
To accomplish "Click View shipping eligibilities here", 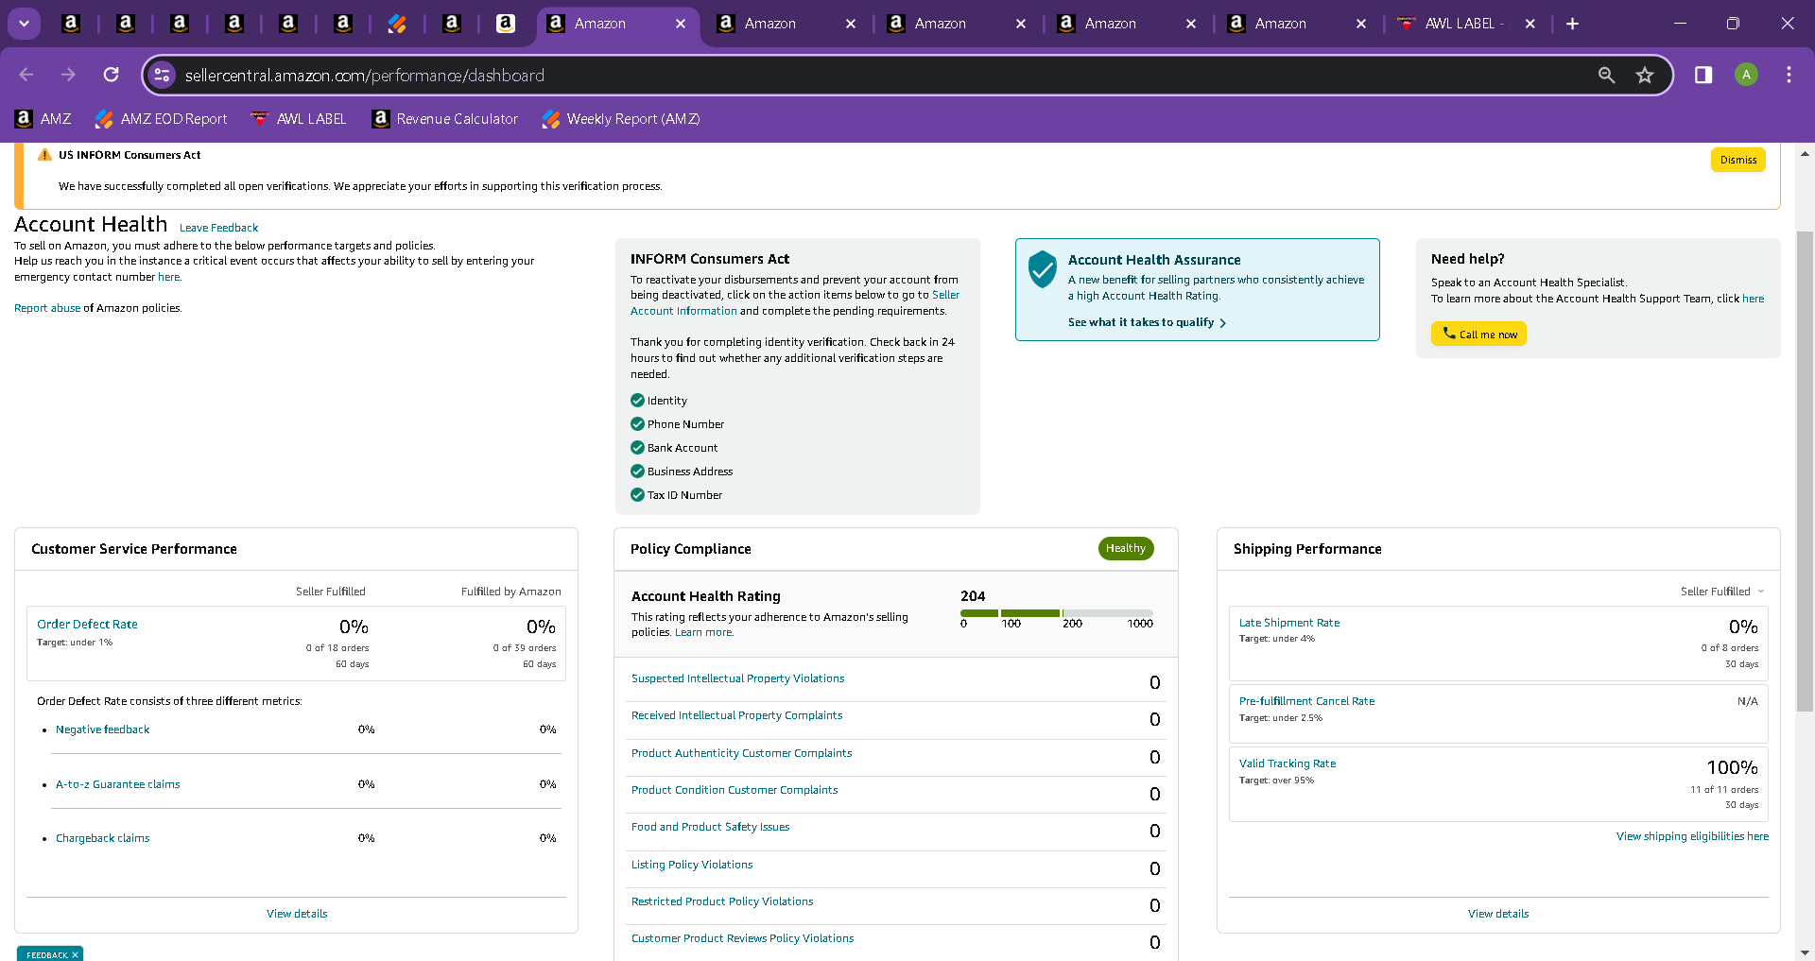I will pyautogui.click(x=1692, y=836).
